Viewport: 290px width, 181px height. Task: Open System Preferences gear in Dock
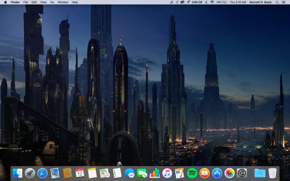pos(242,173)
